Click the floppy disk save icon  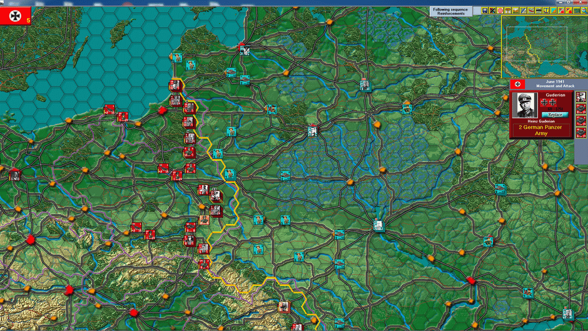pos(485,11)
